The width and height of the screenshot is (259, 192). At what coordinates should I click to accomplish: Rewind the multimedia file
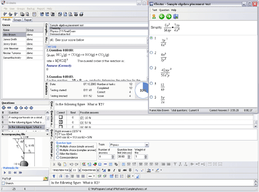[15, 172]
